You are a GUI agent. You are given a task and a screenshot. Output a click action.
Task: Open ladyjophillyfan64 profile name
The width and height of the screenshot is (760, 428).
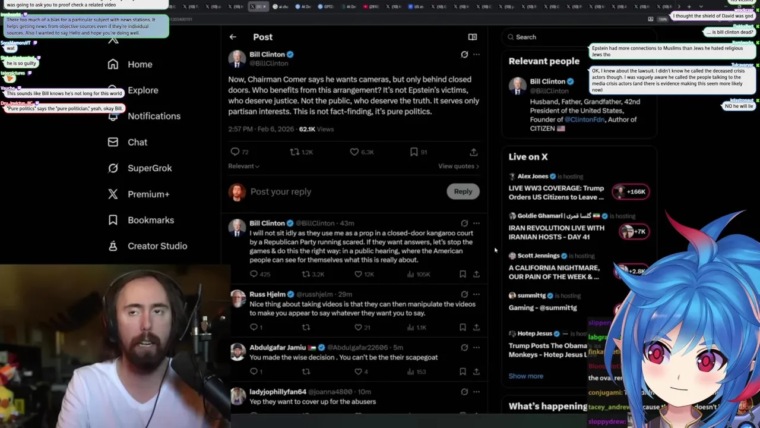278,392
